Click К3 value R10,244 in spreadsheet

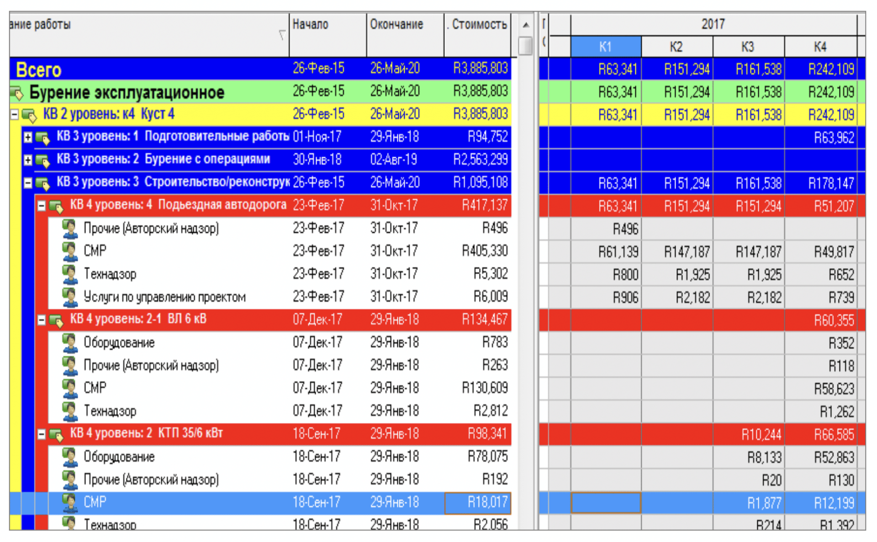point(762,434)
